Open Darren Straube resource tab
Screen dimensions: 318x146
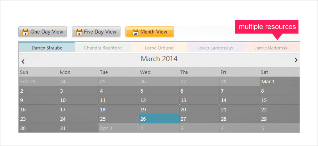click(x=46, y=47)
